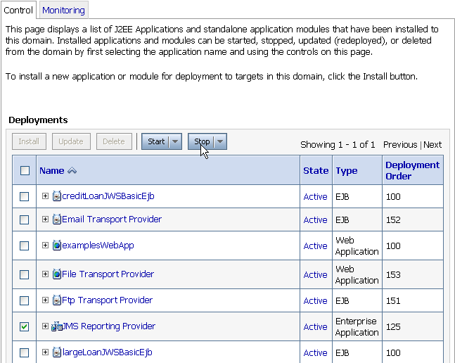Check the creditLoanJWSBasicEjb row checkbox

(24, 196)
